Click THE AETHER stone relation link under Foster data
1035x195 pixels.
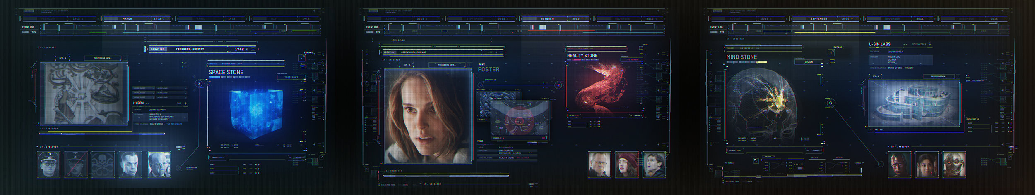(522, 158)
